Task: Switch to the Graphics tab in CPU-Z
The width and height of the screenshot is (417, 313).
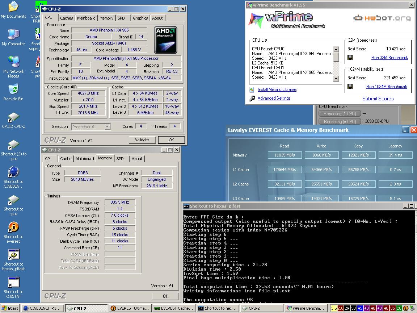Action: click(140, 18)
